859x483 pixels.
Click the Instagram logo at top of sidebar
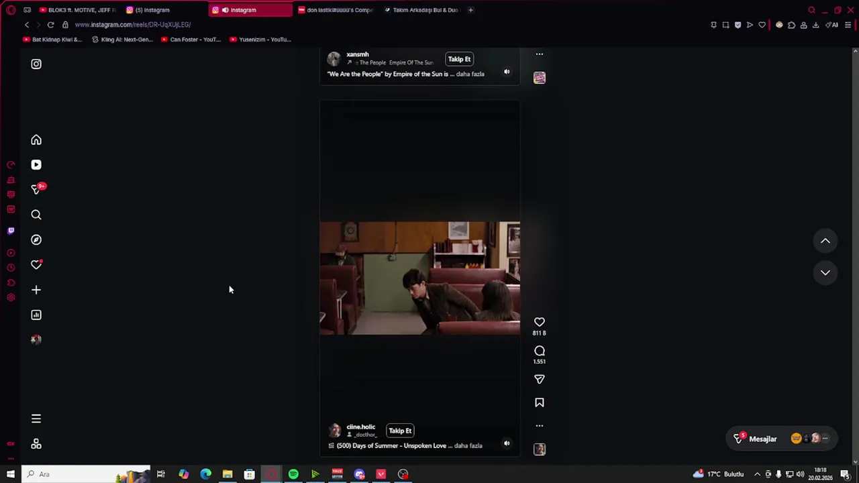[36, 64]
